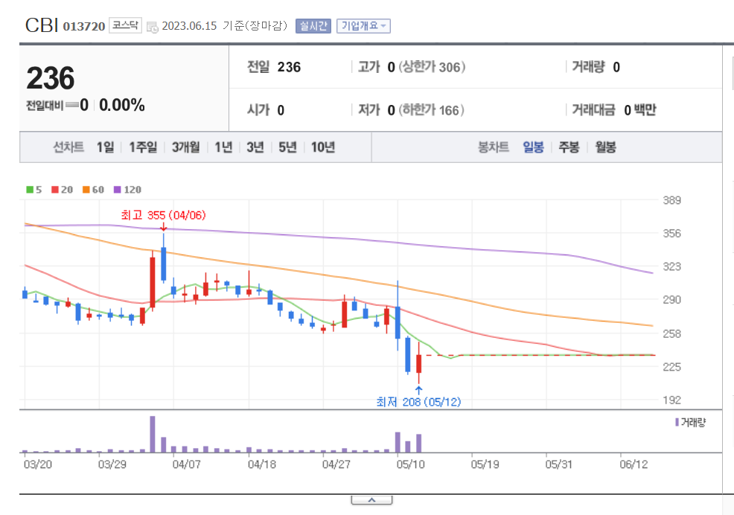This screenshot has height=515, width=734.
Task: Click the tallest volume bar near 04/06
Action: coord(153,434)
